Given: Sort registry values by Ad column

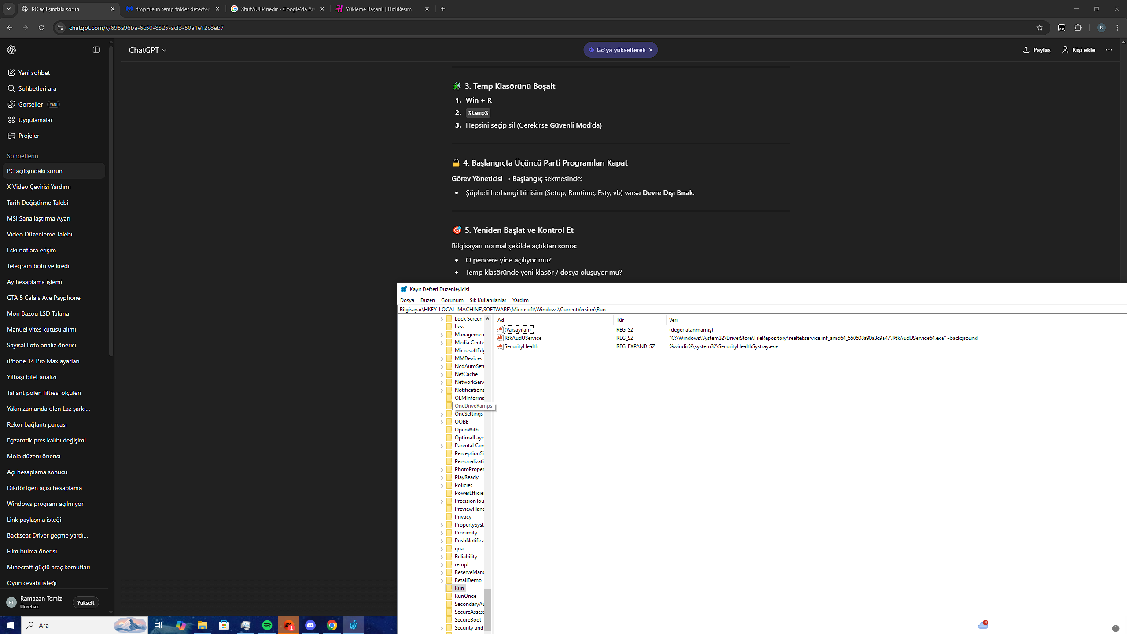Looking at the screenshot, I should pyautogui.click(x=554, y=320).
